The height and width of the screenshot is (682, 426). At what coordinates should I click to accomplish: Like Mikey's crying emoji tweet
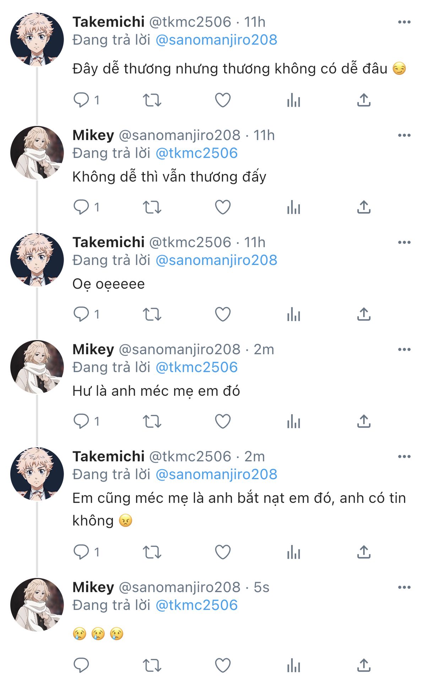point(223,665)
